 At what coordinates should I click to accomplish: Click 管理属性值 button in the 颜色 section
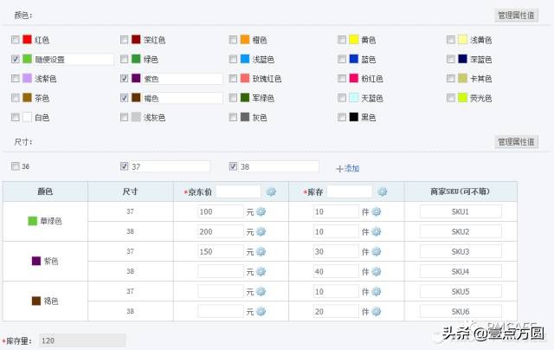point(516,16)
